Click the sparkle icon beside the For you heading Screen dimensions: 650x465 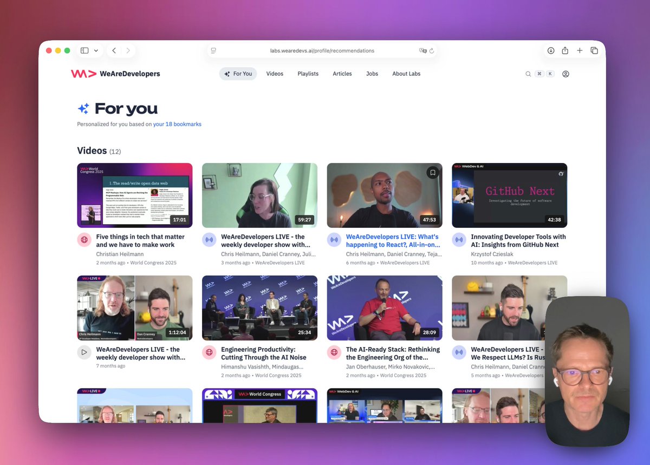pyautogui.click(x=83, y=109)
